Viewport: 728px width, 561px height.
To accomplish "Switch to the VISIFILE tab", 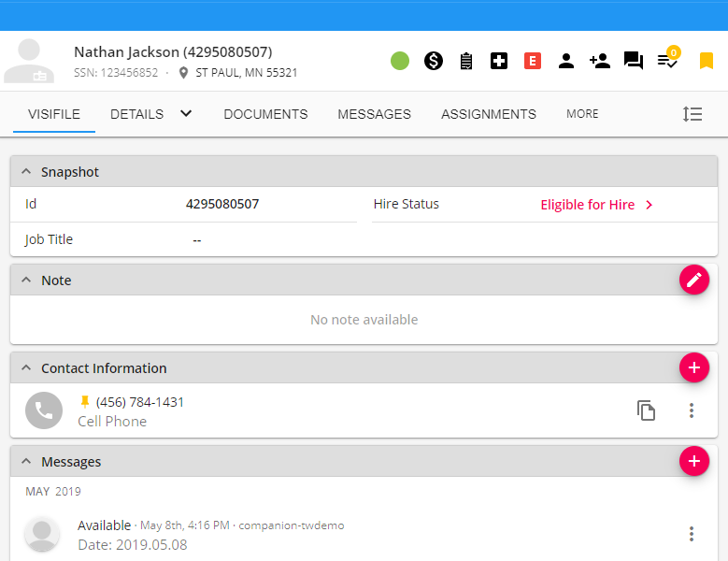I will coord(54,114).
